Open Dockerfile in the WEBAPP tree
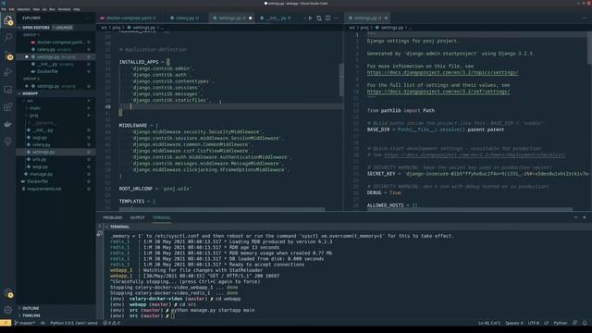Viewport: 592px width, 333px height. pyautogui.click(x=55, y=181)
